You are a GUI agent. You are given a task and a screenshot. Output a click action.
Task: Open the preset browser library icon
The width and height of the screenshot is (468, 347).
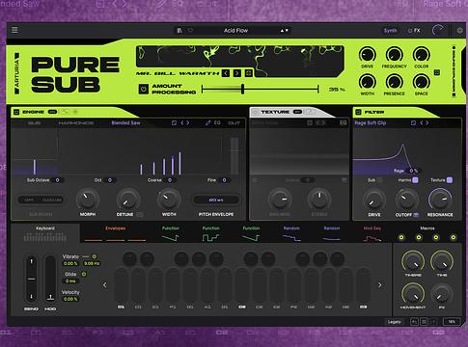179,31
